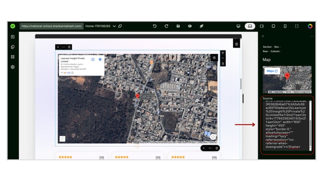Screen dimensions: 323x181
Task: Delete block via top-left toolbar trash
Action: coord(69,47)
